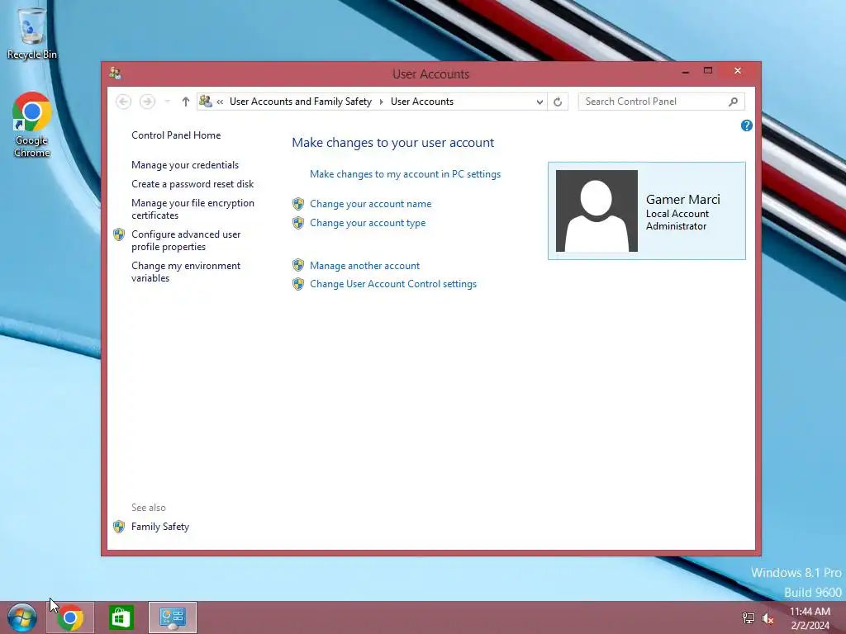Launch Chrome from the taskbar

tap(70, 617)
